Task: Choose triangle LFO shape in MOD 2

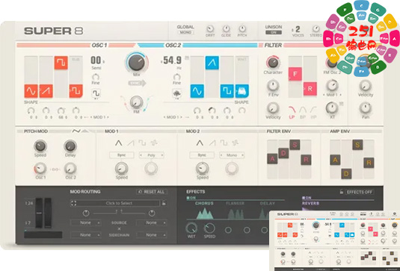Action: 200,143
